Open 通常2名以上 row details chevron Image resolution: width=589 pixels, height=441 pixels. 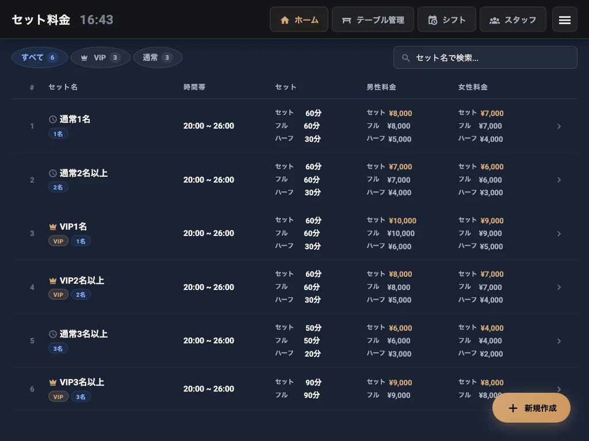559,180
